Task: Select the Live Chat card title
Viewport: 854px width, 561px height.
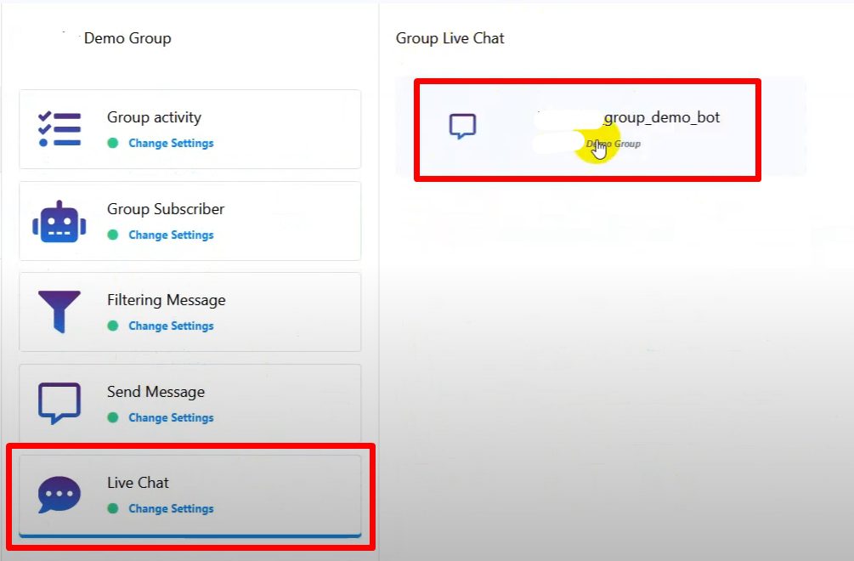Action: [x=138, y=483]
